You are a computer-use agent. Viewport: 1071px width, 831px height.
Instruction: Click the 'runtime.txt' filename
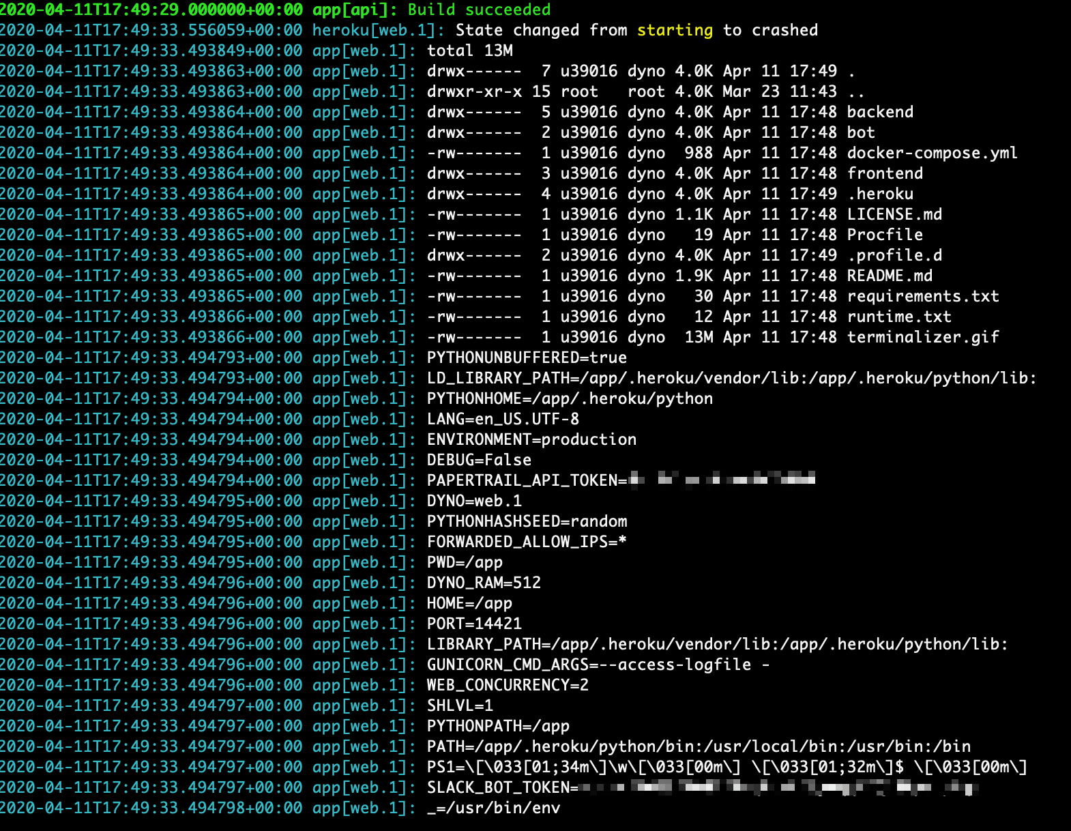tap(899, 317)
